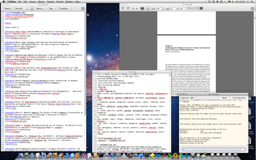
Task: Click the music note menu bar icon
Action: point(205,1)
